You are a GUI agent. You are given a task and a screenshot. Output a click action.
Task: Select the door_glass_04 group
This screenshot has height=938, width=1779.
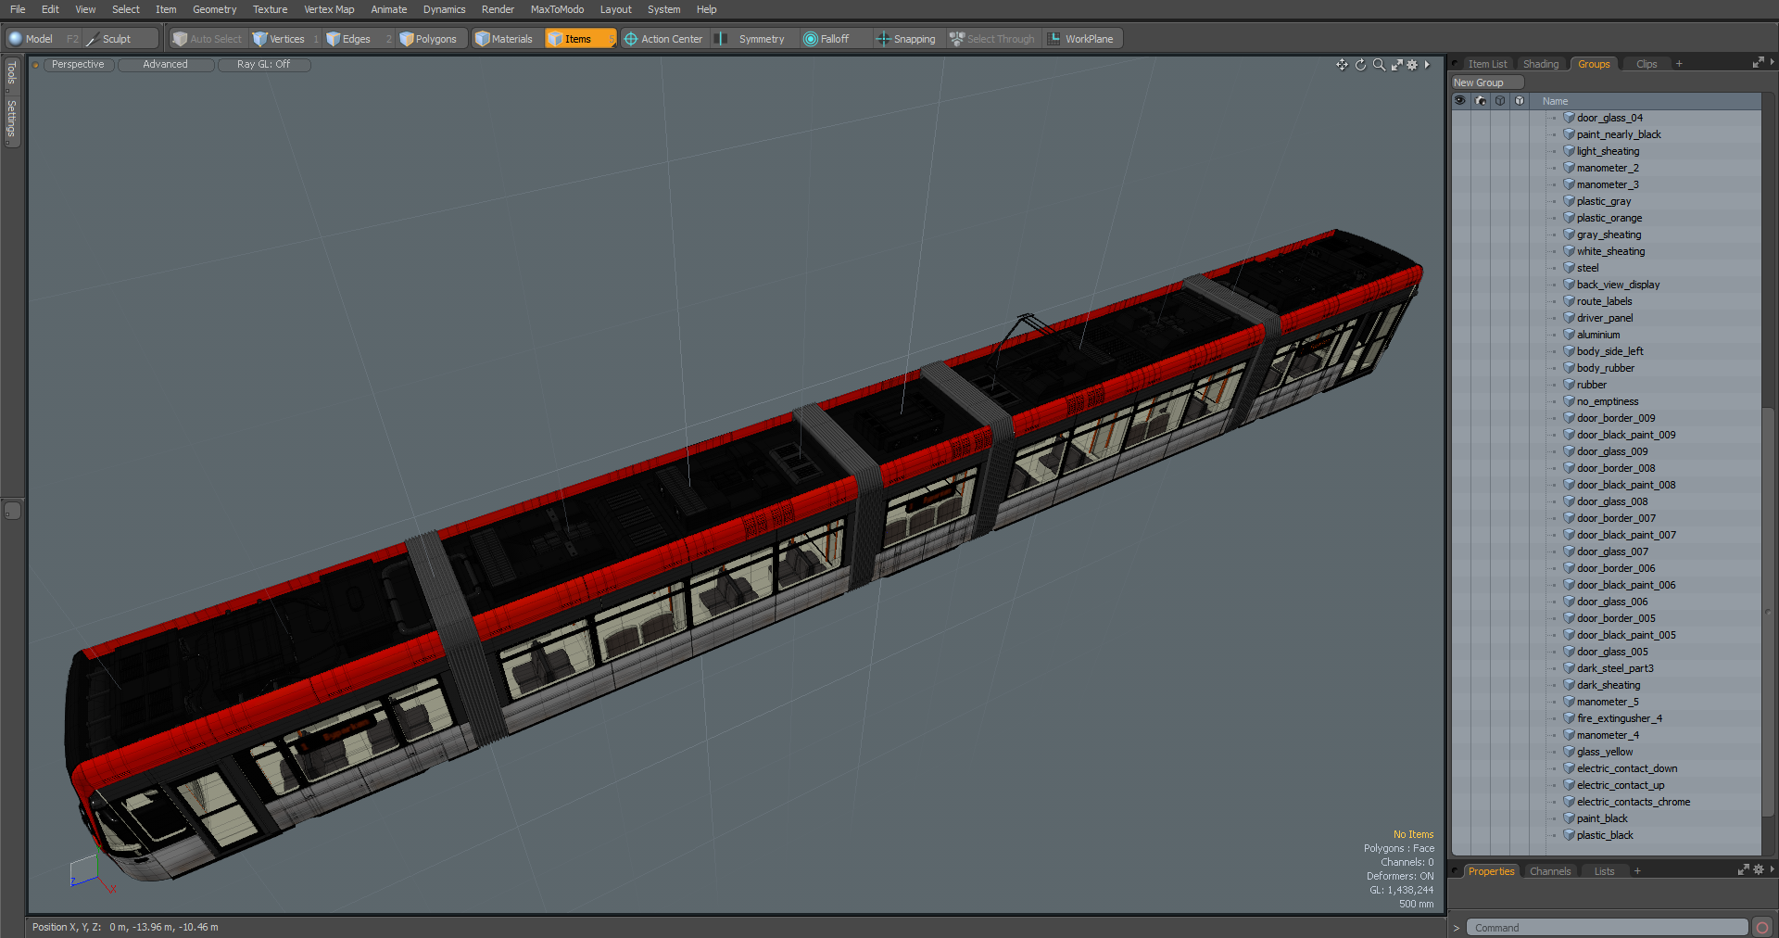tap(1609, 118)
